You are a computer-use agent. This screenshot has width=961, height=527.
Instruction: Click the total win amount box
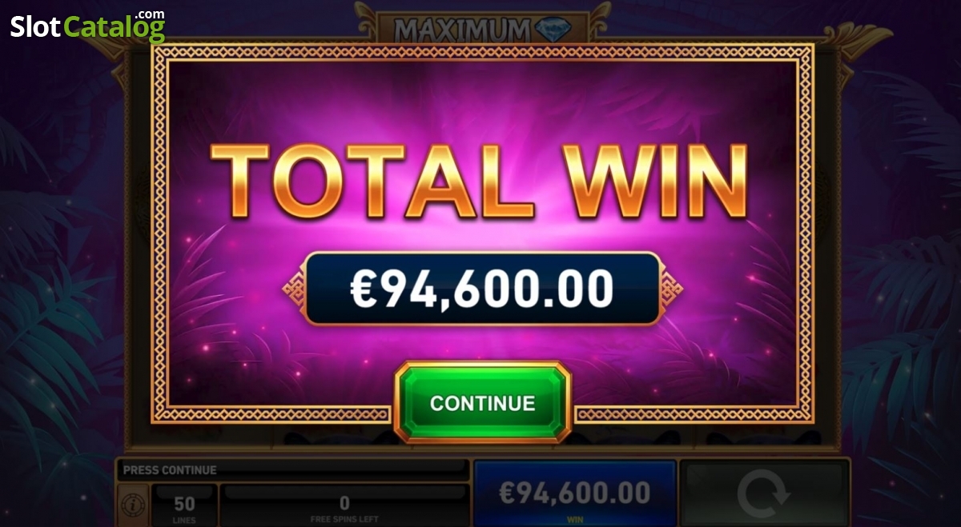[482, 289]
